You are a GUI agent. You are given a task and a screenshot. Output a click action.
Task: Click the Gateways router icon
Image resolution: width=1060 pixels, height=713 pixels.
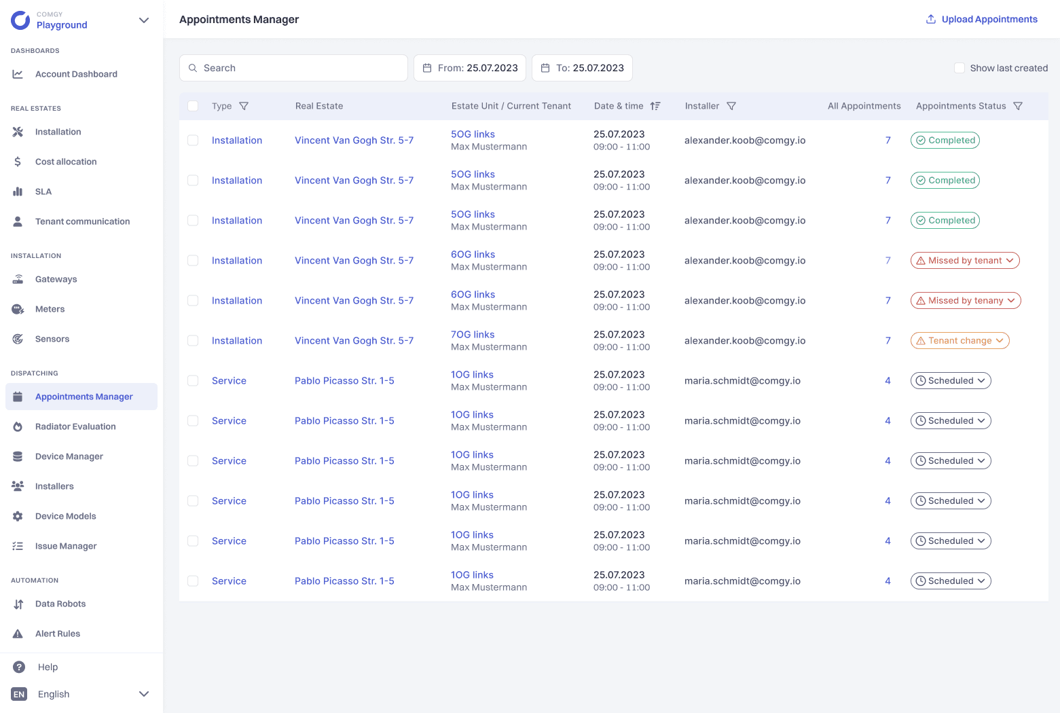(18, 279)
